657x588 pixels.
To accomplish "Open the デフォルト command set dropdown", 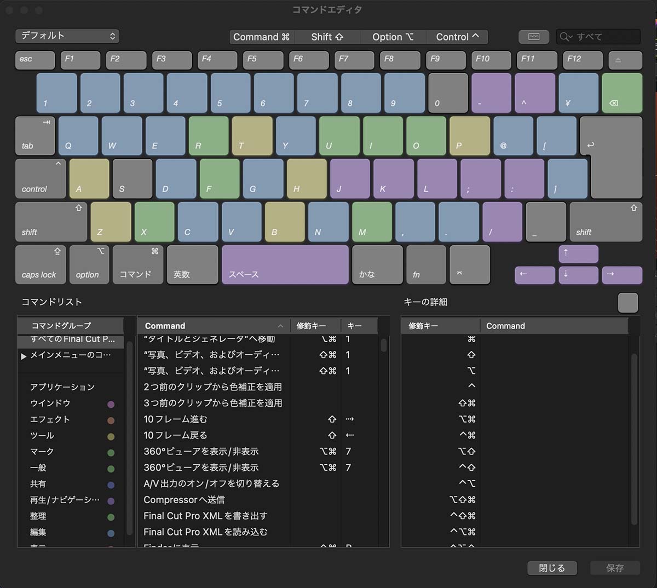I will click(x=67, y=36).
